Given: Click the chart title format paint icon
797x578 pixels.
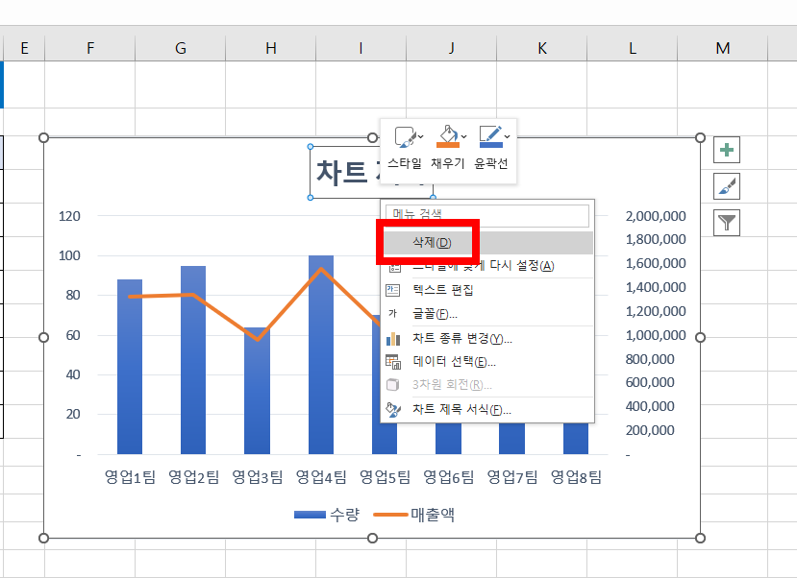Looking at the screenshot, I should pos(393,409).
